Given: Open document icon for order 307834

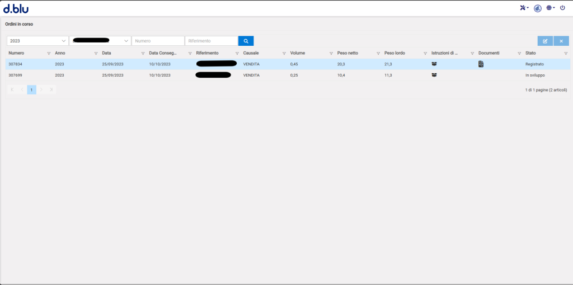Looking at the screenshot, I should point(481,64).
